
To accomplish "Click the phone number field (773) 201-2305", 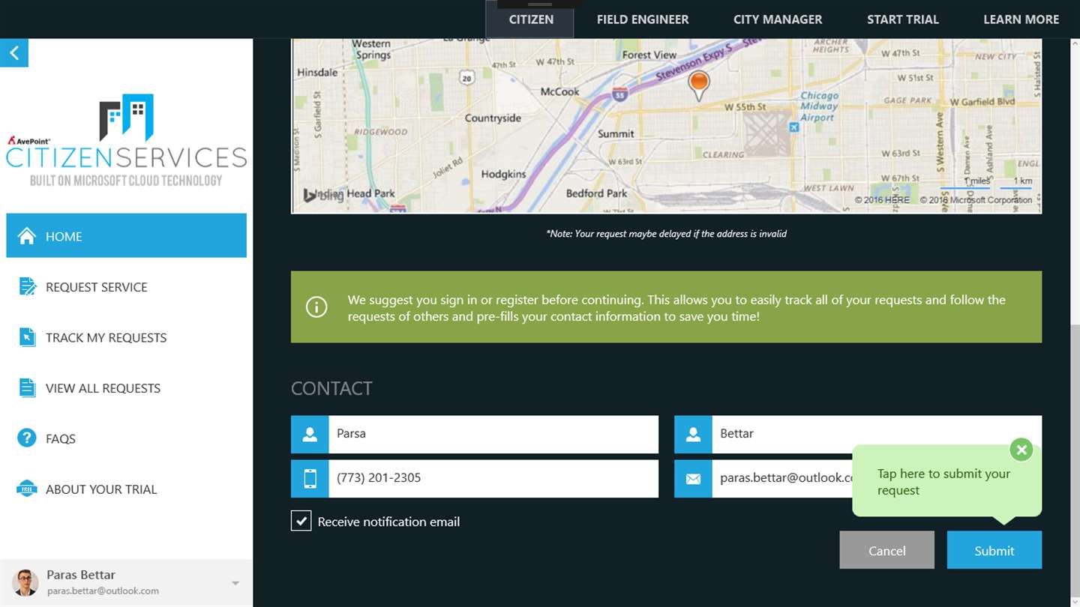I will pyautogui.click(x=493, y=479).
